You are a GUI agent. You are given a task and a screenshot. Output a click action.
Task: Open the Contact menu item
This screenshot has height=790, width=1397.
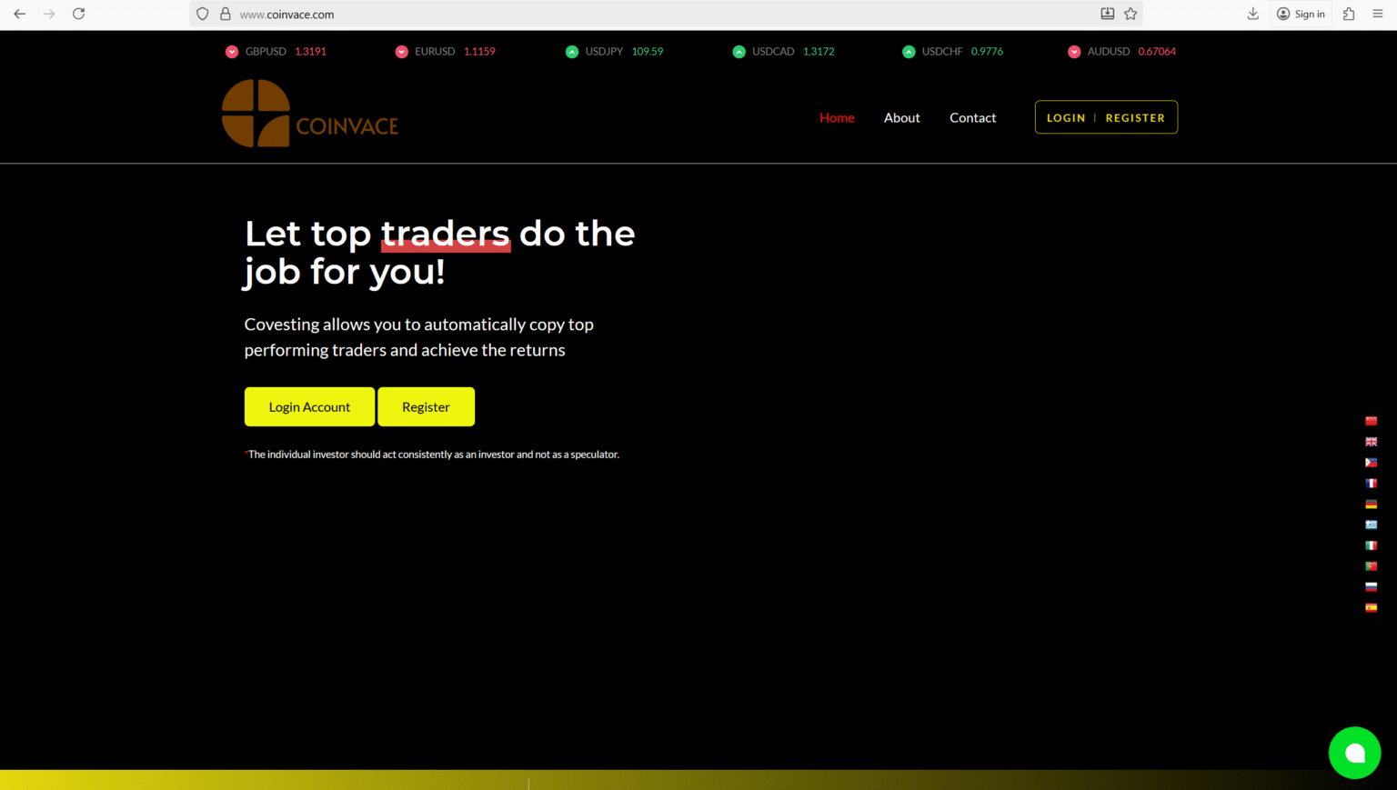tap(972, 118)
